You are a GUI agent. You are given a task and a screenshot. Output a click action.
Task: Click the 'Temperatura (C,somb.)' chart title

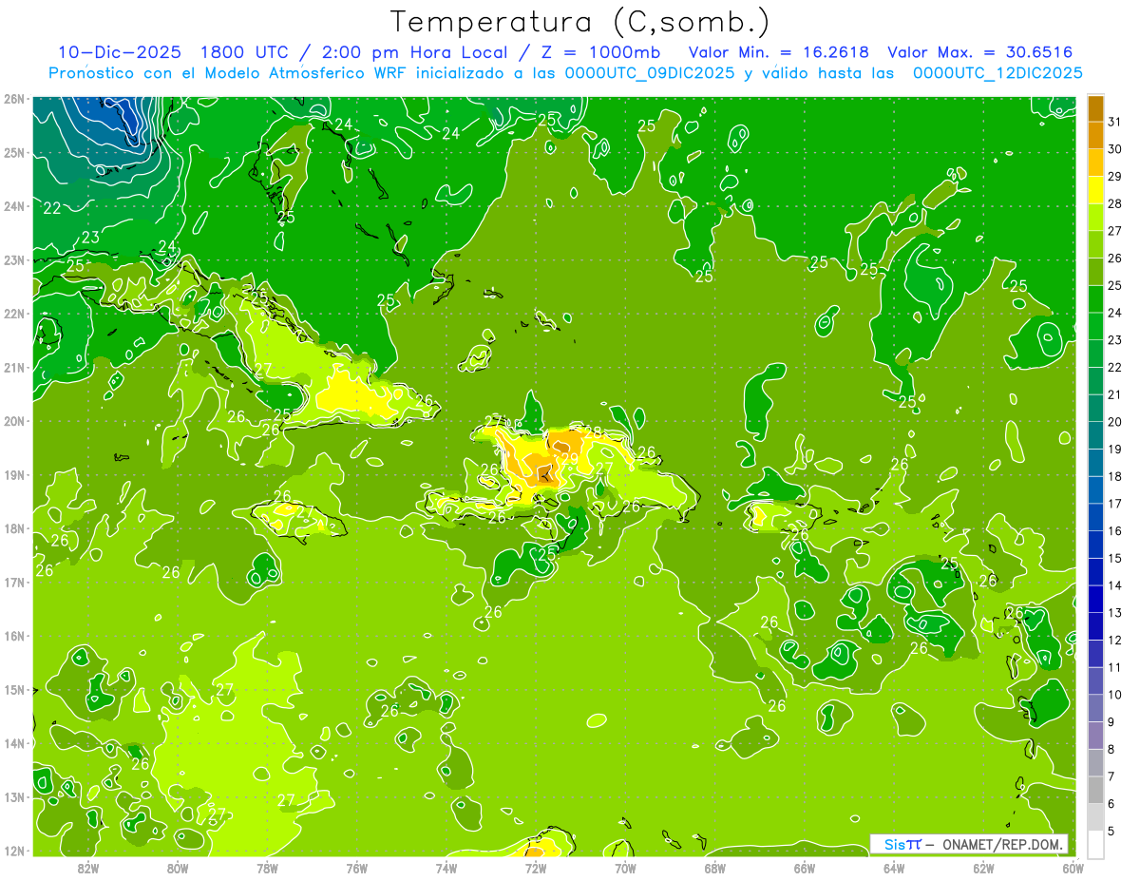[x=581, y=23]
